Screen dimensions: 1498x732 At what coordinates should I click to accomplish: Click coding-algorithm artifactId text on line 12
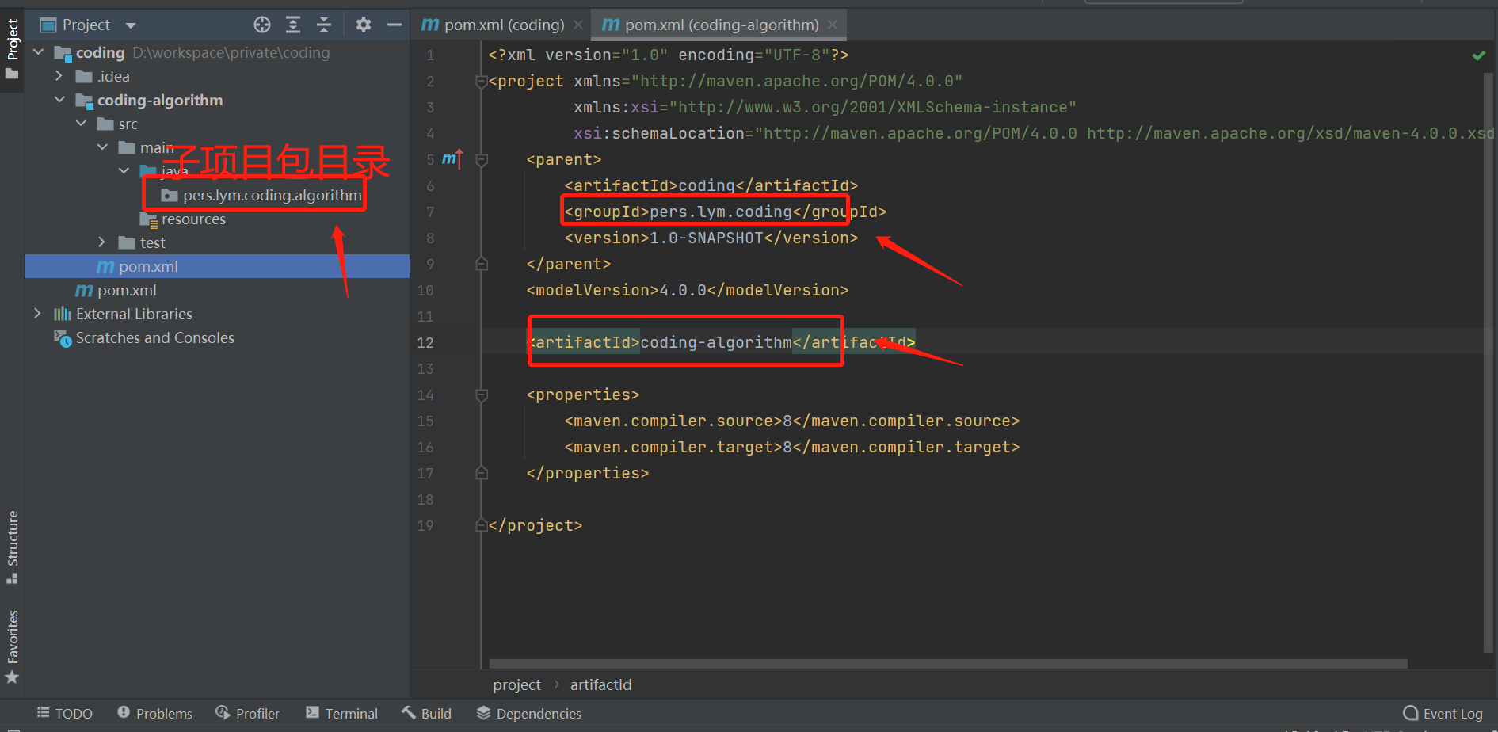pos(716,342)
